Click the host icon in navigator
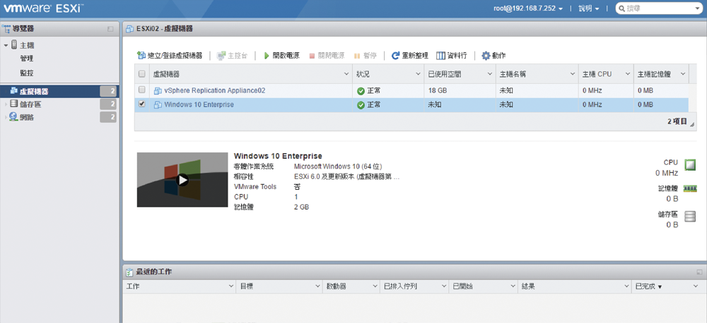Image resolution: width=707 pixels, height=323 pixels. point(14,45)
